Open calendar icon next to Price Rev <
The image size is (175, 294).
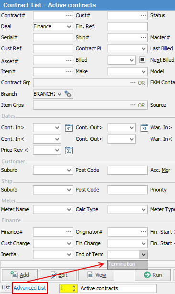point(69,150)
